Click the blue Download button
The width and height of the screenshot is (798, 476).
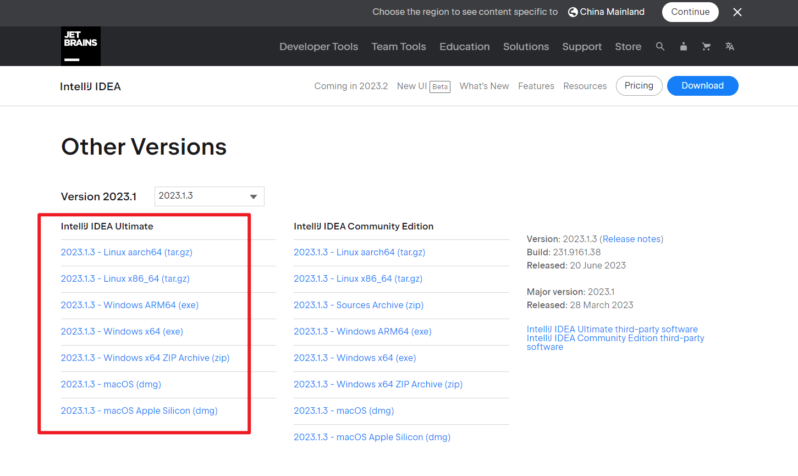tap(703, 86)
